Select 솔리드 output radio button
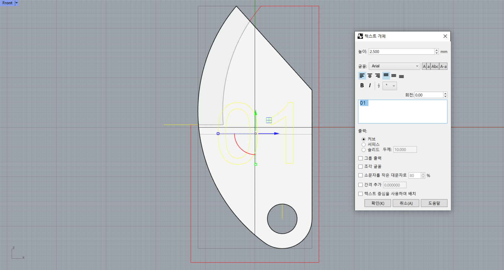The width and height of the screenshot is (504, 270). click(x=364, y=150)
